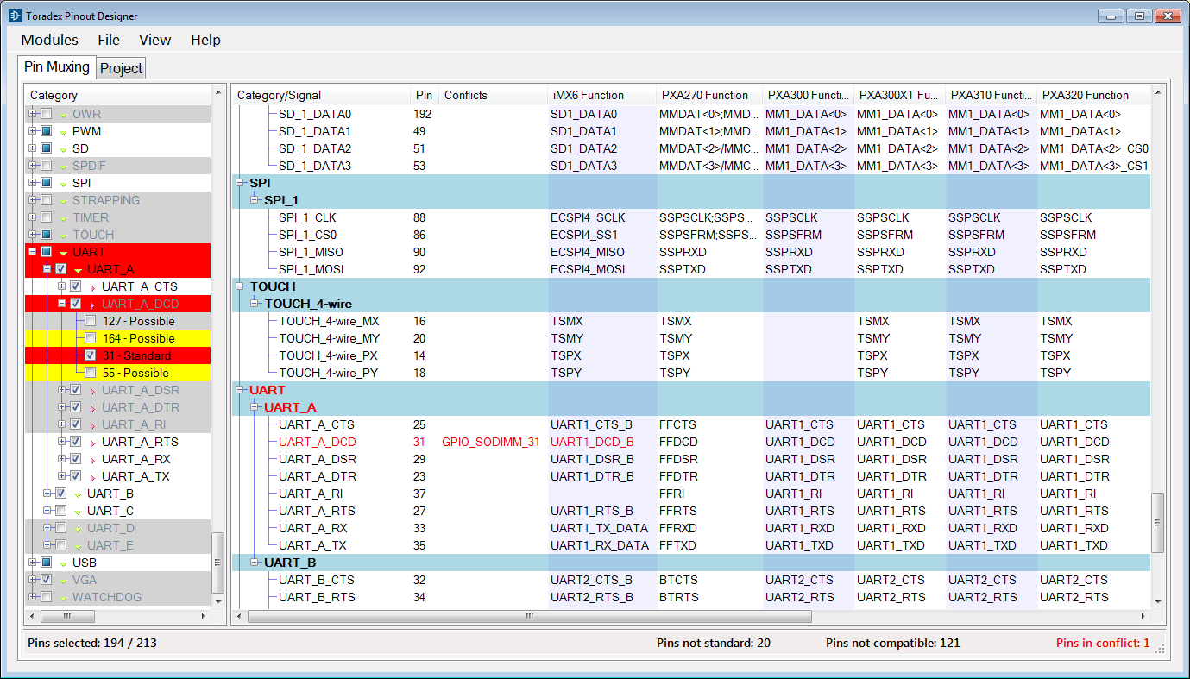Sort by the Pin column header

pyautogui.click(x=425, y=95)
